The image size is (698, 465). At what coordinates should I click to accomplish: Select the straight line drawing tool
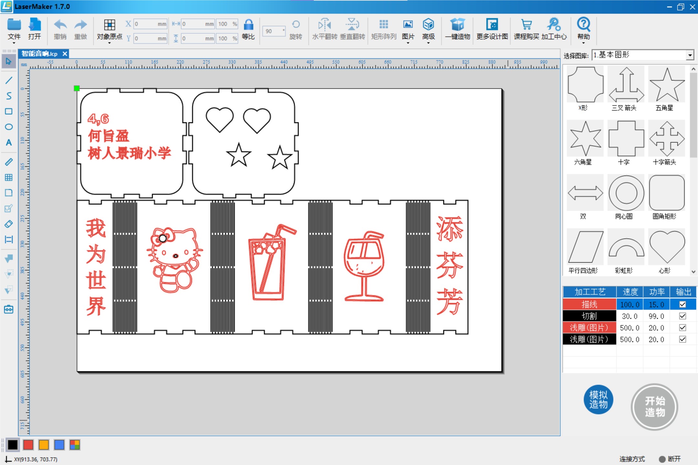point(9,80)
